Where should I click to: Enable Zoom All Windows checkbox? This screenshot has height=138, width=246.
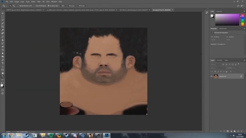tap(35, 6)
